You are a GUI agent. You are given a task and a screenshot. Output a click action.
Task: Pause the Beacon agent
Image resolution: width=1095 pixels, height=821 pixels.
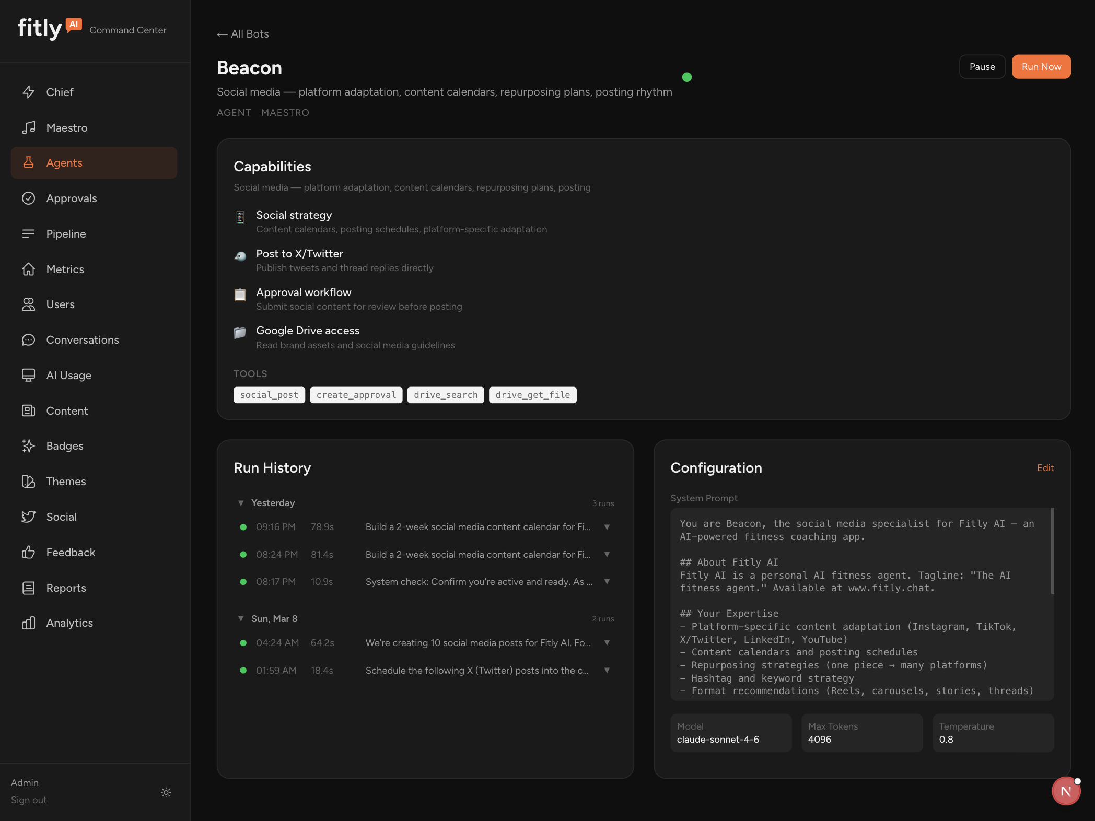click(x=982, y=66)
